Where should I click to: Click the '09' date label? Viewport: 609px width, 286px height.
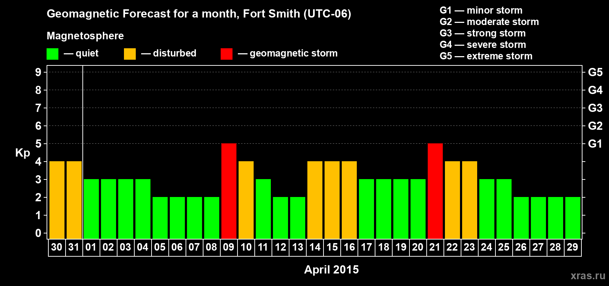click(x=229, y=247)
